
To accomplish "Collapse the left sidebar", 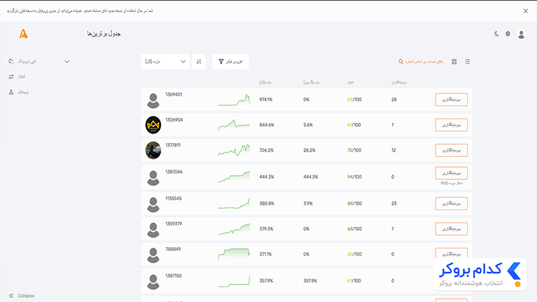I will pos(21,295).
